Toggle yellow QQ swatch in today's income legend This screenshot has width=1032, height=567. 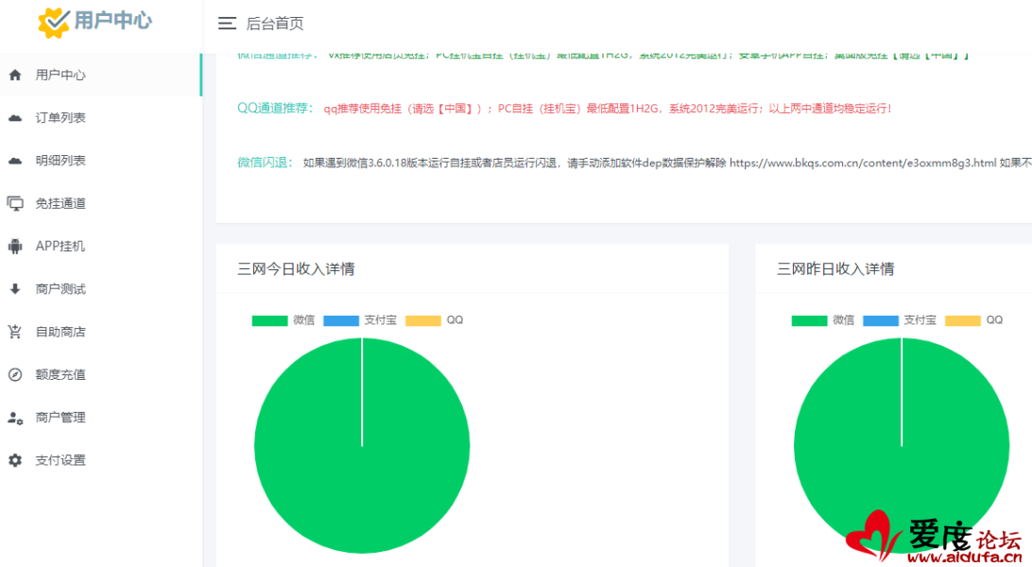click(423, 320)
